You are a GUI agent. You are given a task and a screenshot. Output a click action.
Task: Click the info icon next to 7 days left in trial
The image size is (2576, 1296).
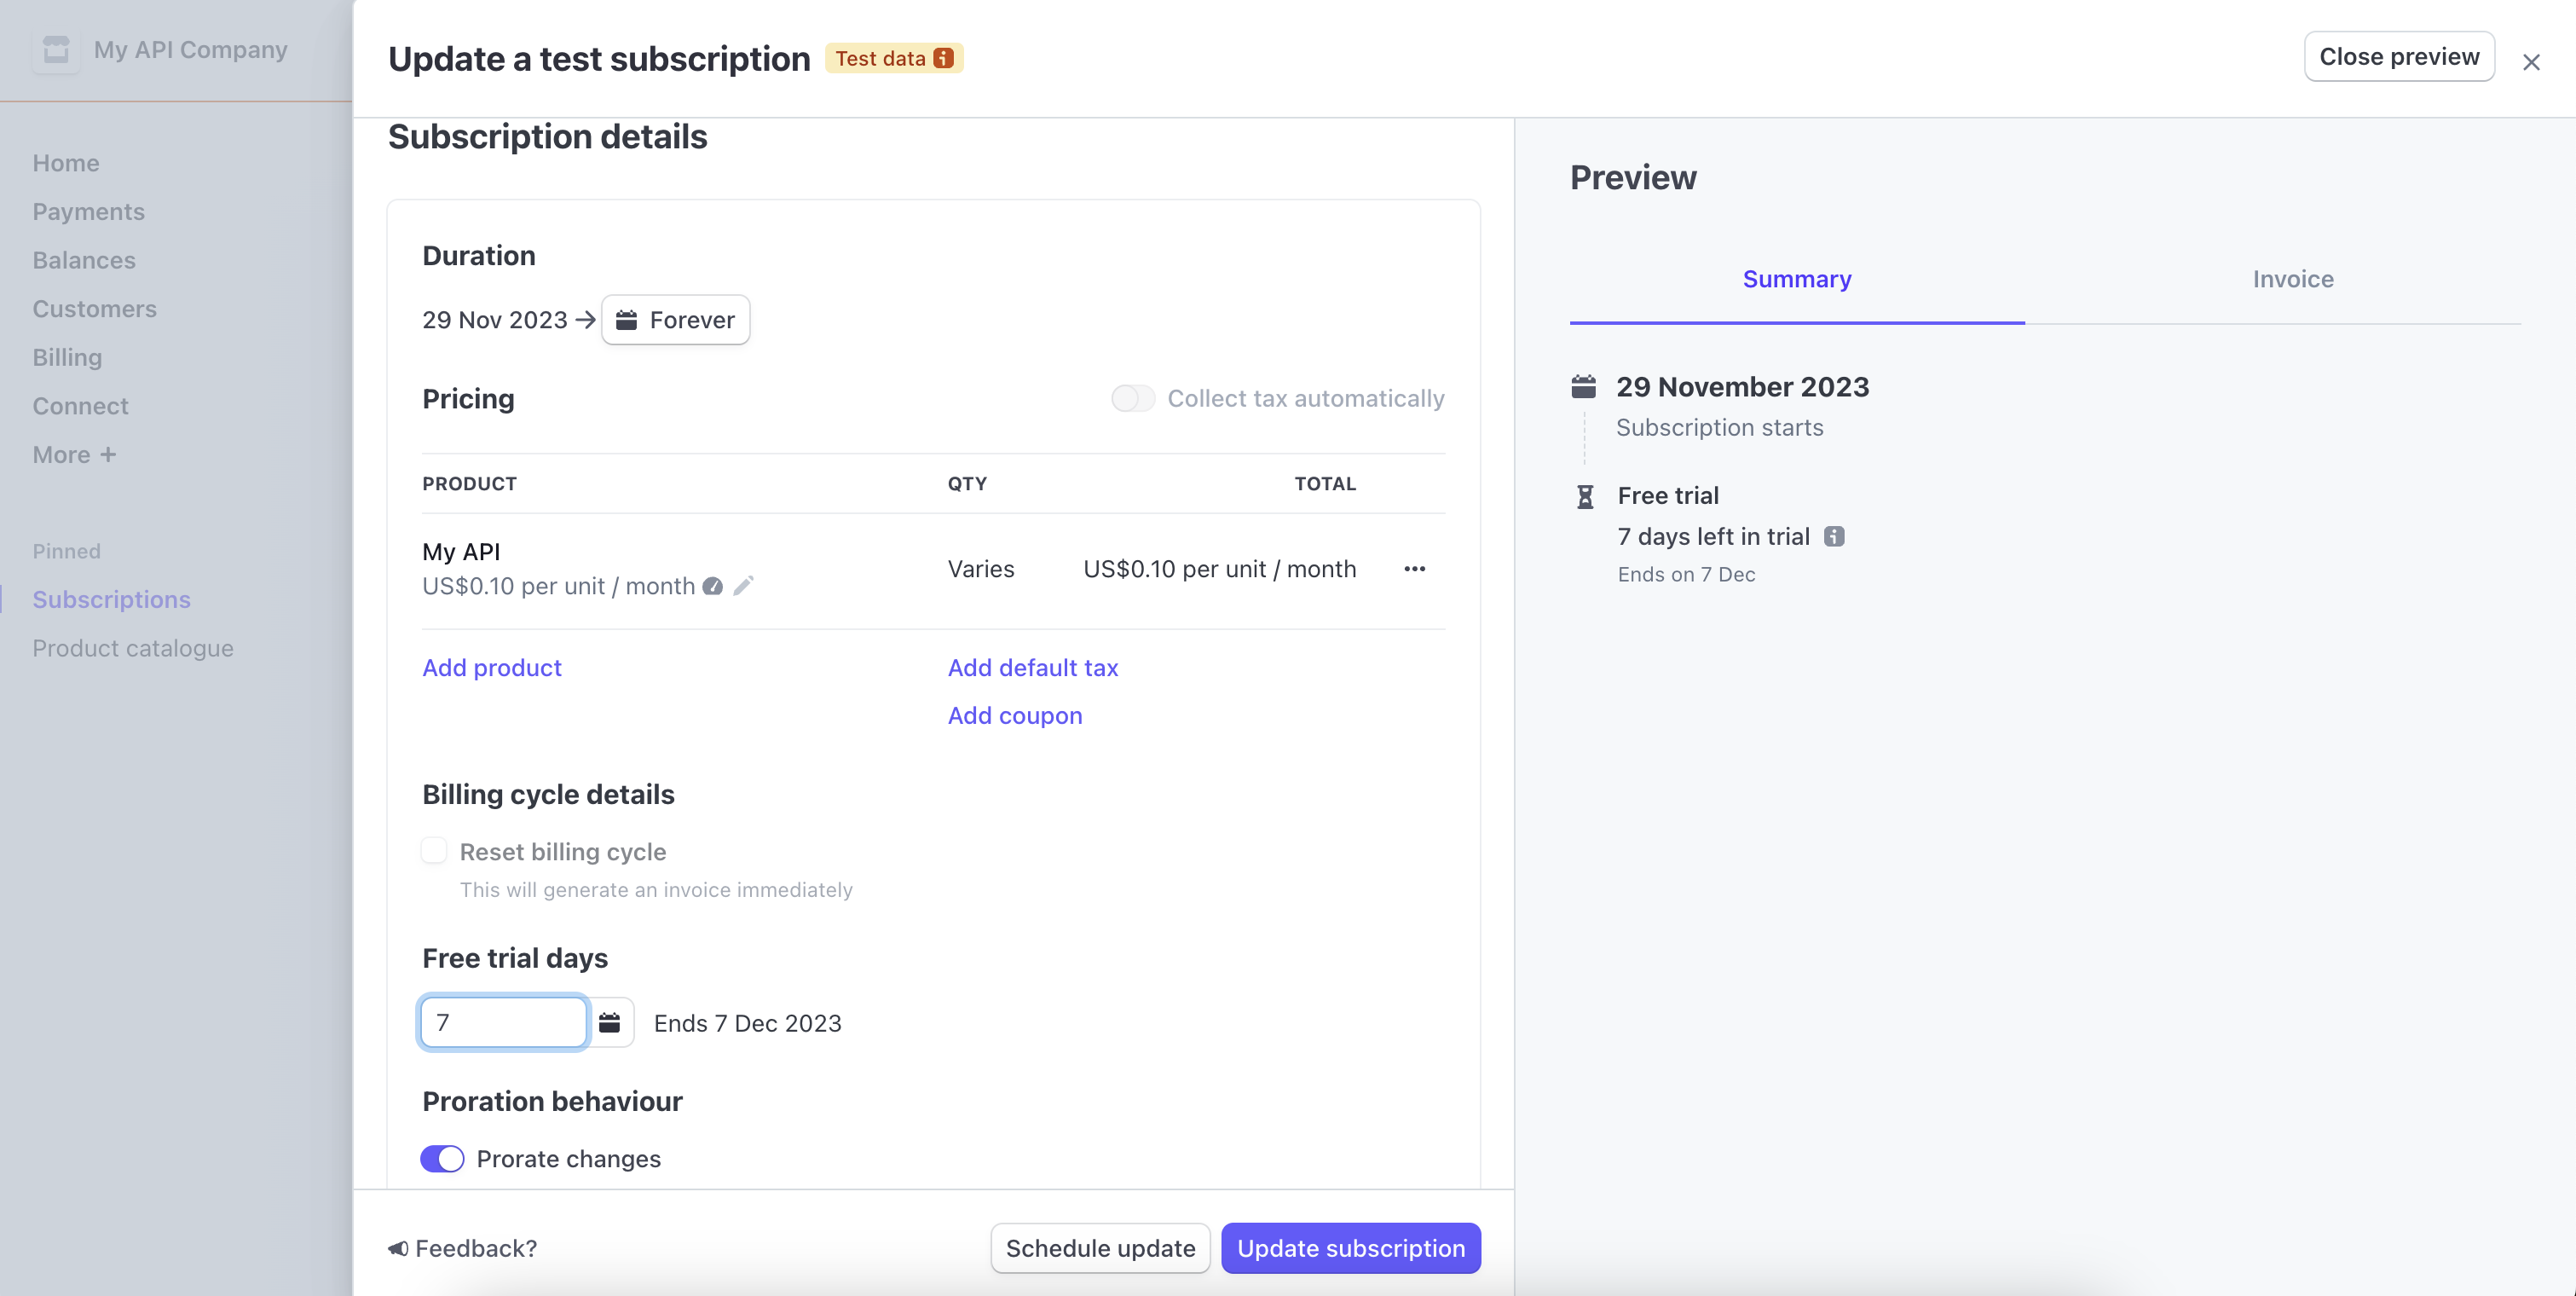pos(1836,536)
